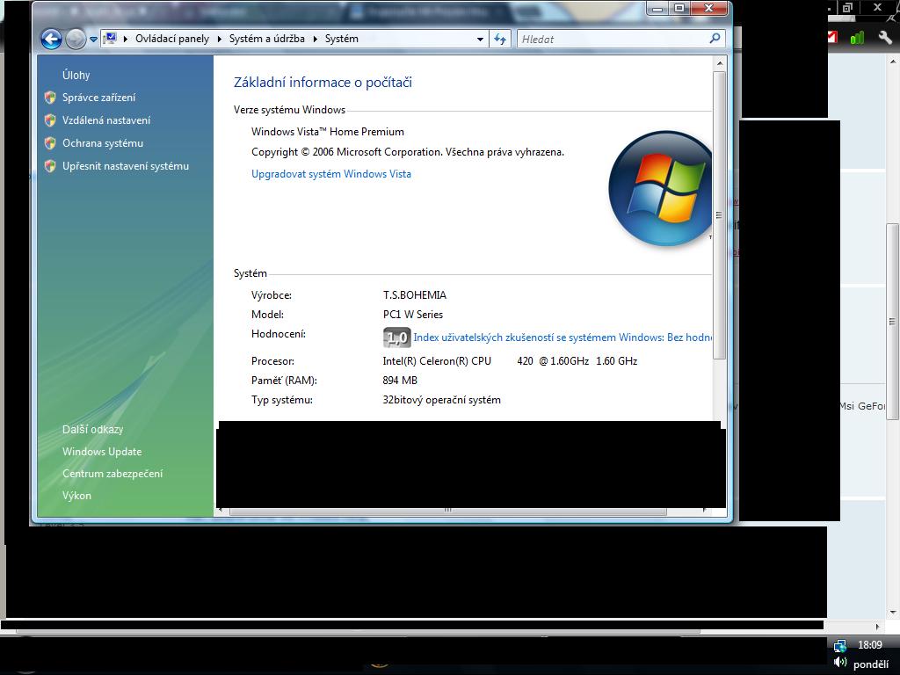Click the Úlohy heading in sidebar
Screen dimensions: 900x675
76,76
